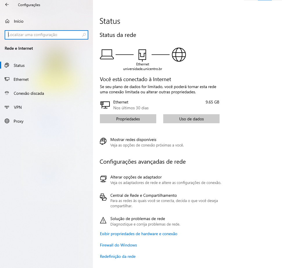
Task: Click the Ethernet 9.65 GB usage entry
Action: tap(159, 105)
